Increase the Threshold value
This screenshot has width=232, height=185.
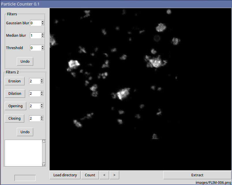tap(43, 47)
